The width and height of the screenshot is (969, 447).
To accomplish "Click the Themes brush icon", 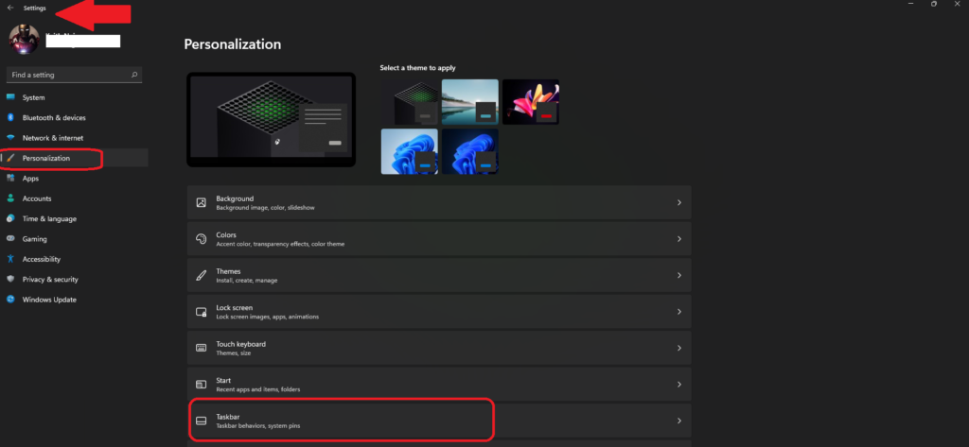I will tap(201, 275).
